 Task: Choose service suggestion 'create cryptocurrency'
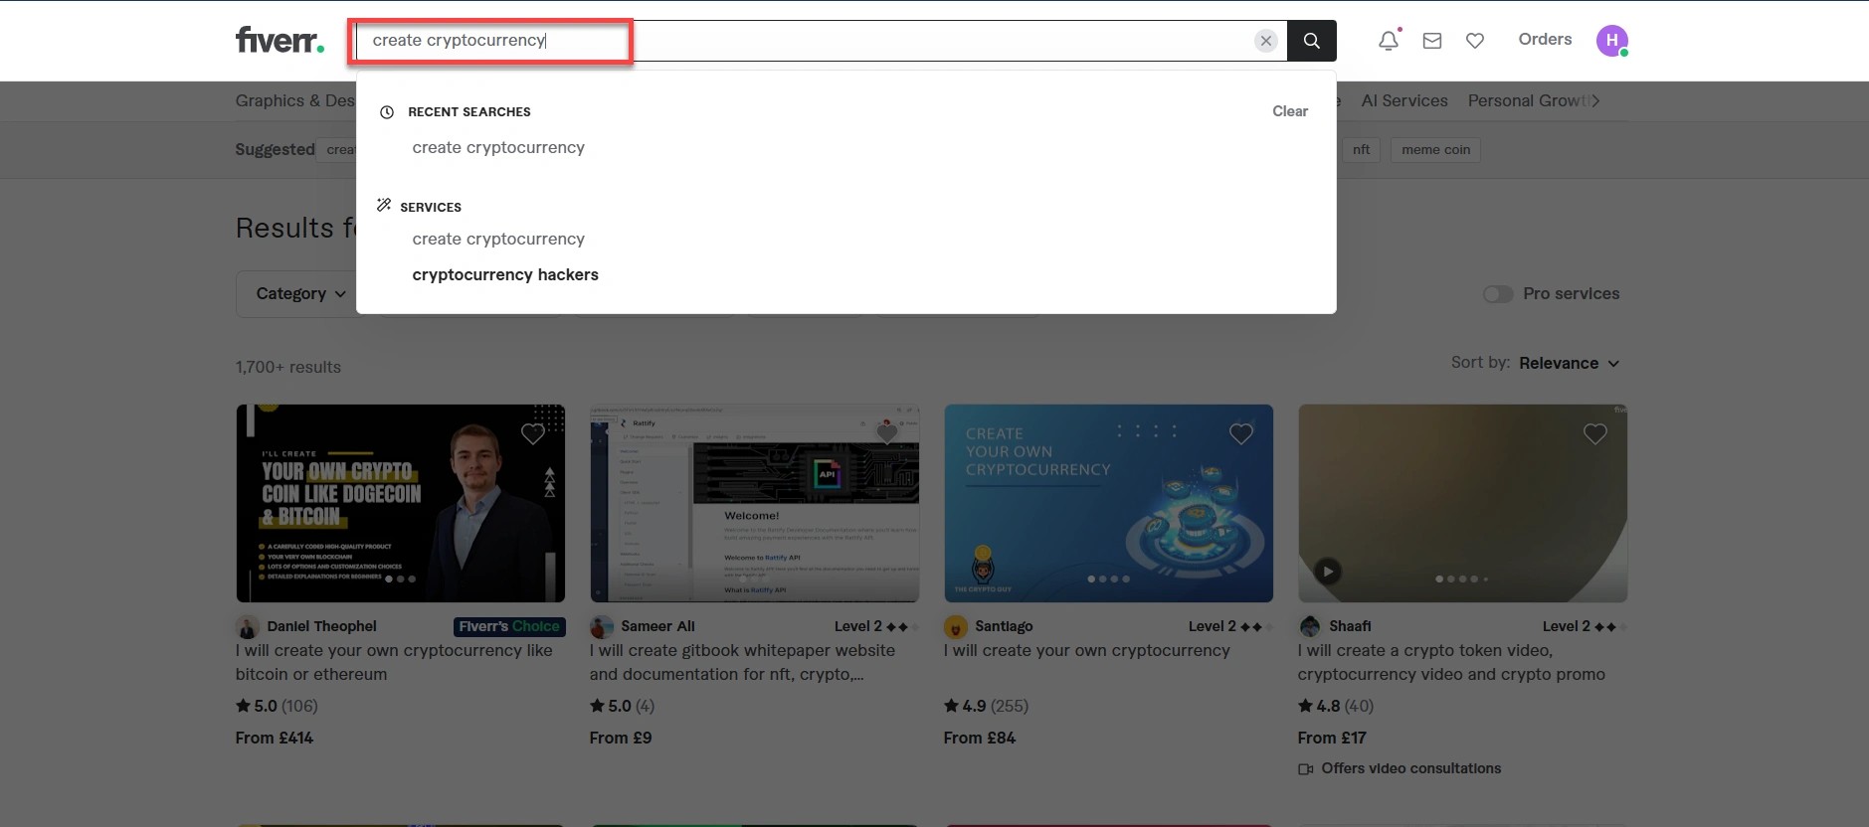point(498,239)
